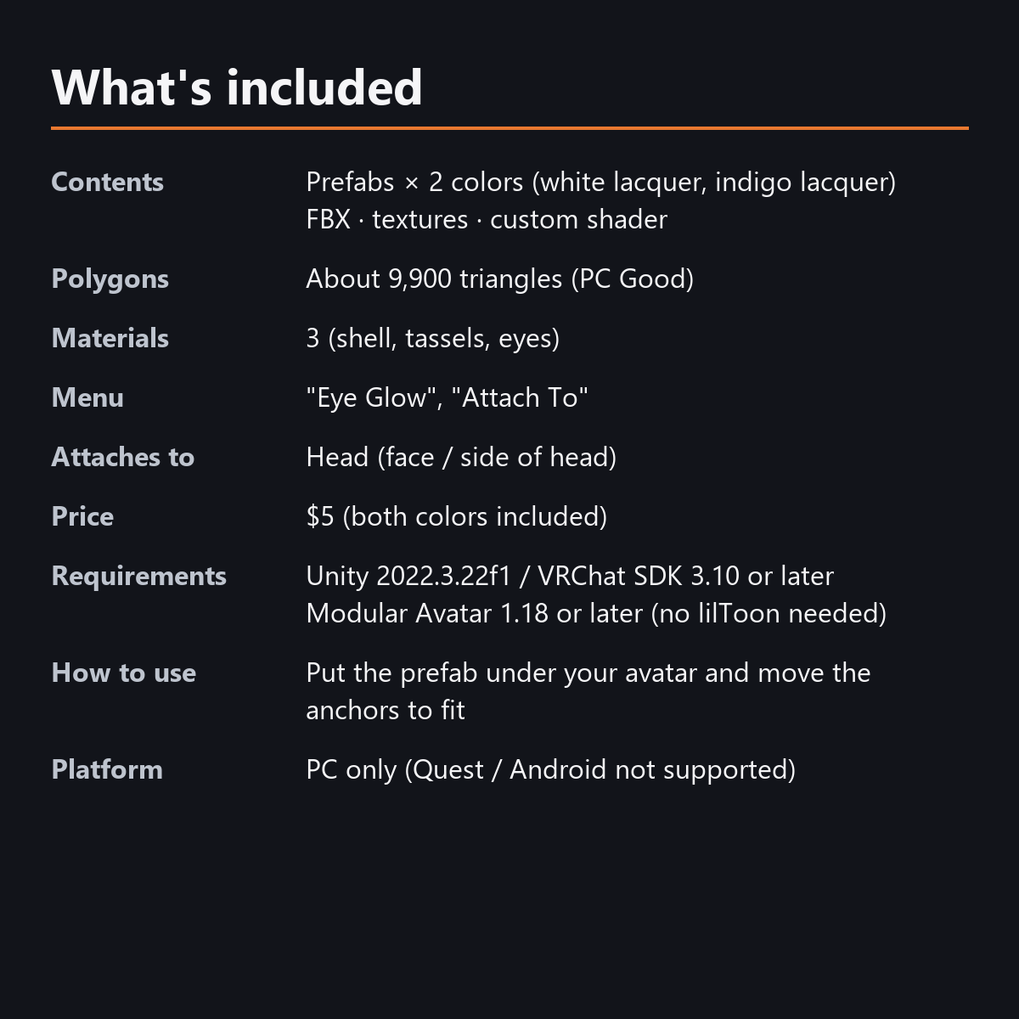Click the "Eye Glow", "Attach To" text

click(447, 397)
